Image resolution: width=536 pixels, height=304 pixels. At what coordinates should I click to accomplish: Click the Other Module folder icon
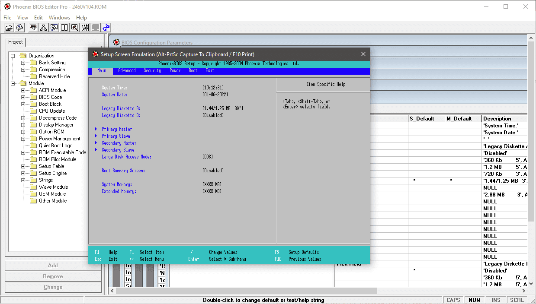(x=33, y=201)
